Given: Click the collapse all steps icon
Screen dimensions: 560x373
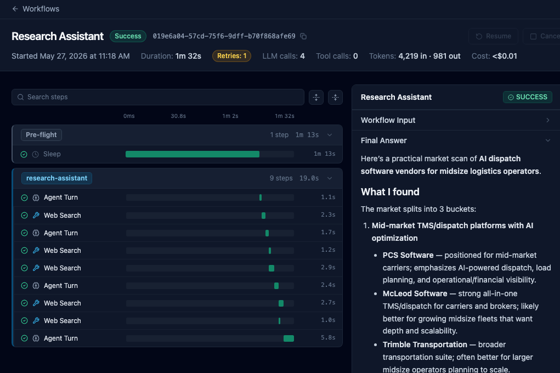Looking at the screenshot, I should pyautogui.click(x=335, y=97).
